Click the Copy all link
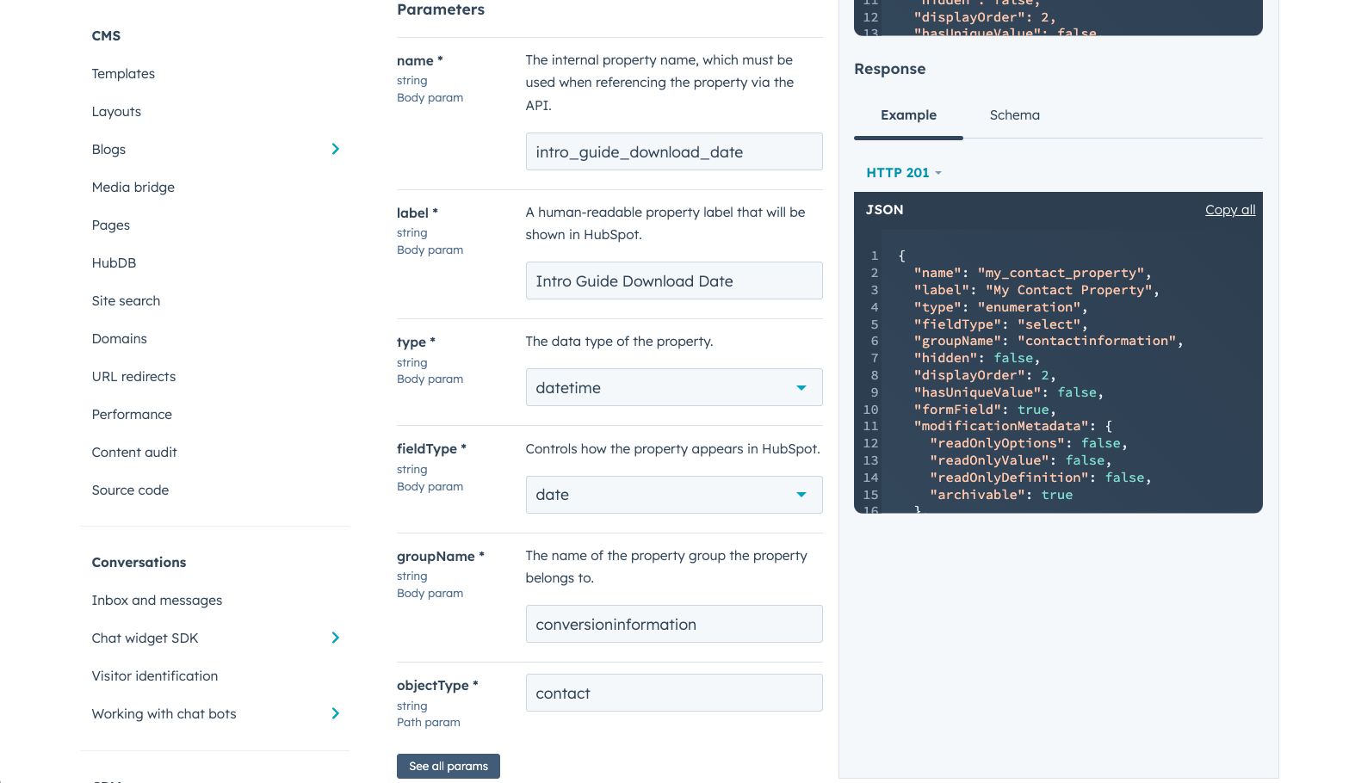This screenshot has height=783, width=1355. pyautogui.click(x=1230, y=210)
